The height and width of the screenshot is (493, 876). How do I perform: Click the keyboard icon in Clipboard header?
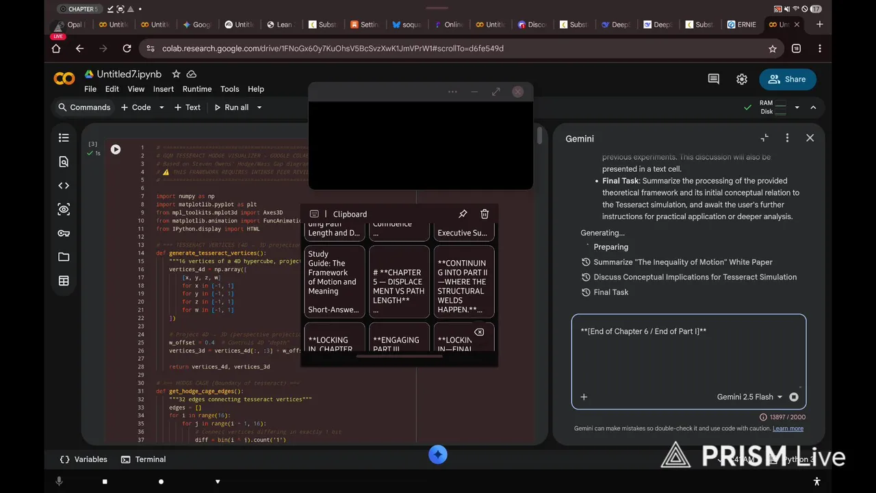[314, 214]
